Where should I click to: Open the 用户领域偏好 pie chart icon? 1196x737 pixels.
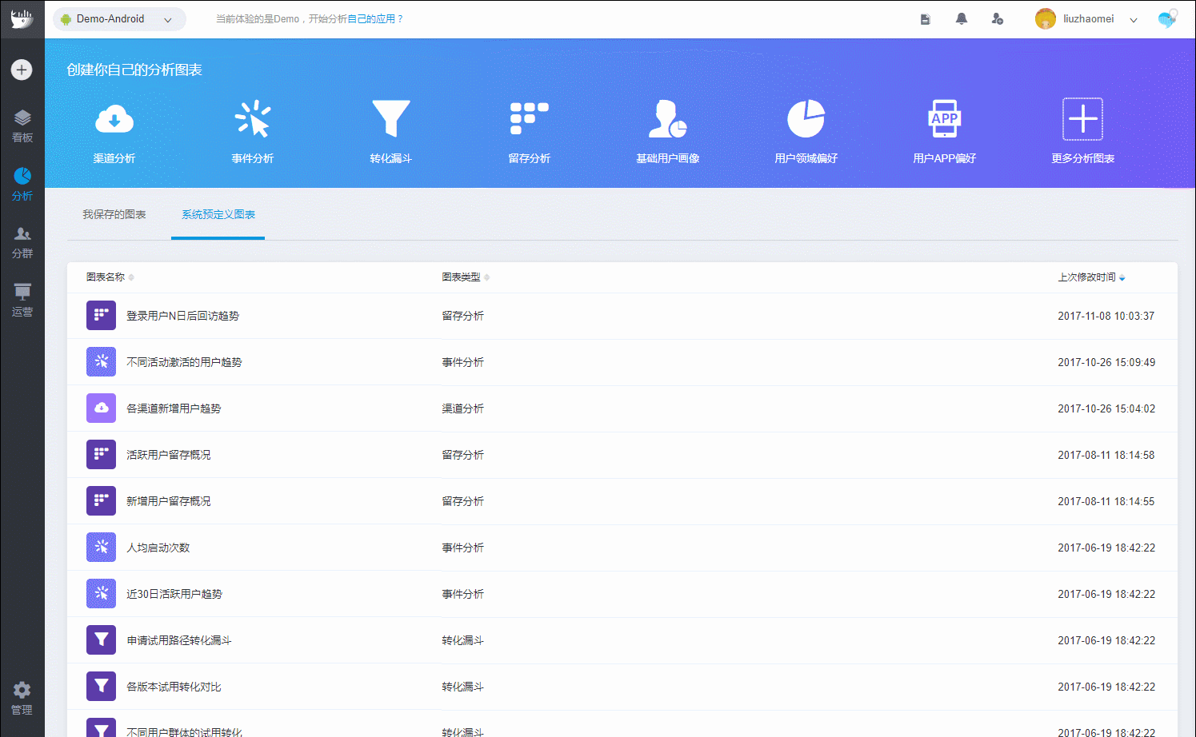[x=806, y=119]
